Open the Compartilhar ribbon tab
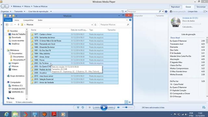208x117 pixels. click(28, 20)
